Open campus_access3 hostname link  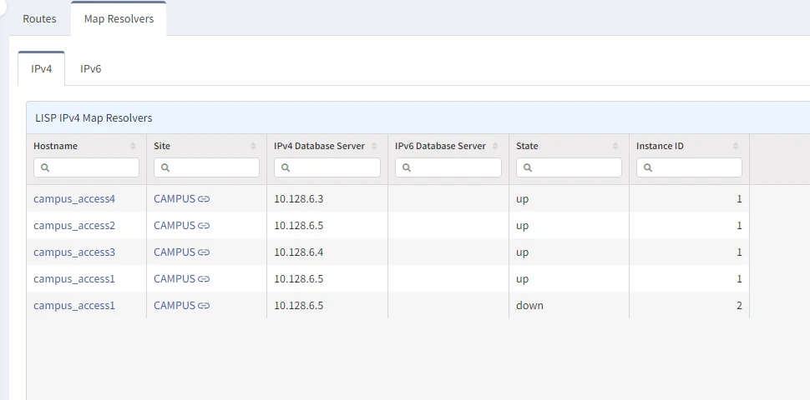74,252
